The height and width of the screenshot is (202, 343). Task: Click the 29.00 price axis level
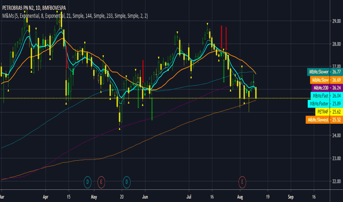coord(336,21)
